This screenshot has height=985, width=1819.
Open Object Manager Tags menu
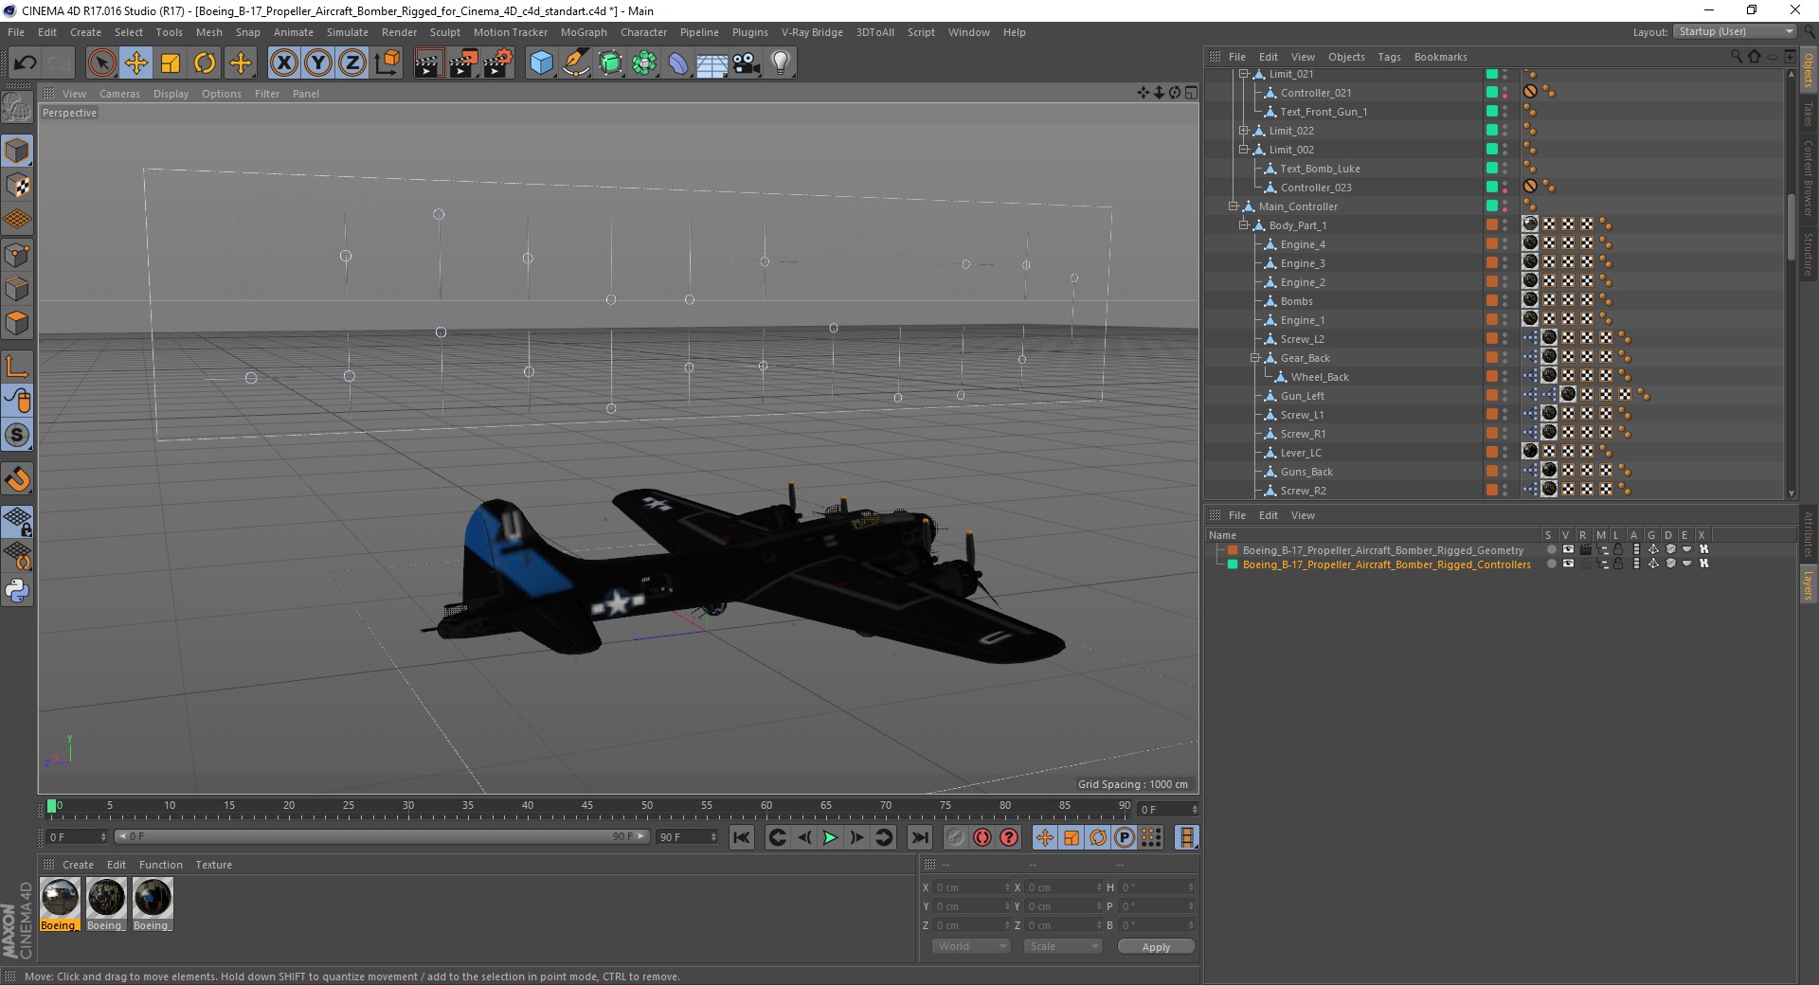(1389, 57)
